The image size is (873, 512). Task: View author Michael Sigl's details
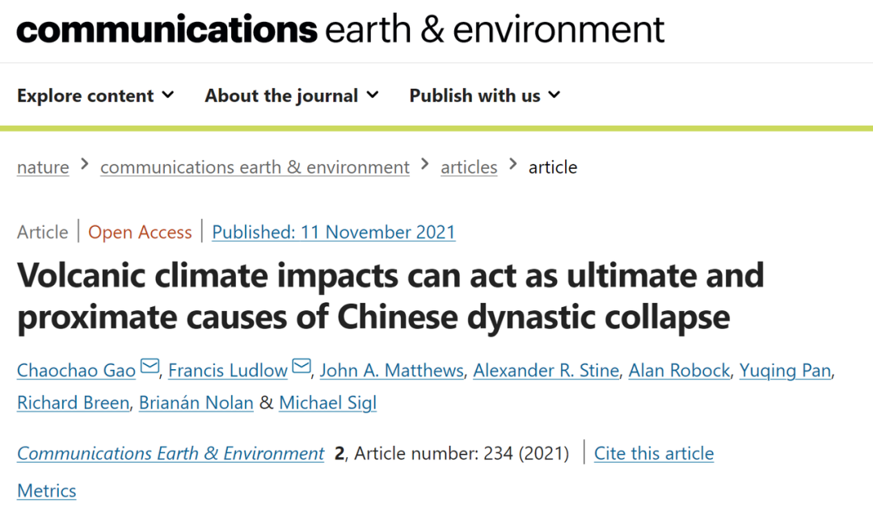[x=327, y=403]
